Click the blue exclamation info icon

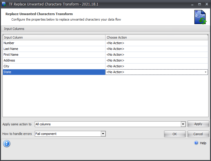[x=7, y=144]
